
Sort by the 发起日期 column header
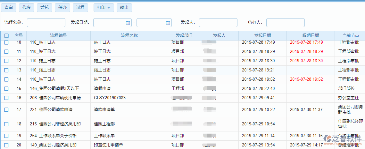click(x=262, y=36)
